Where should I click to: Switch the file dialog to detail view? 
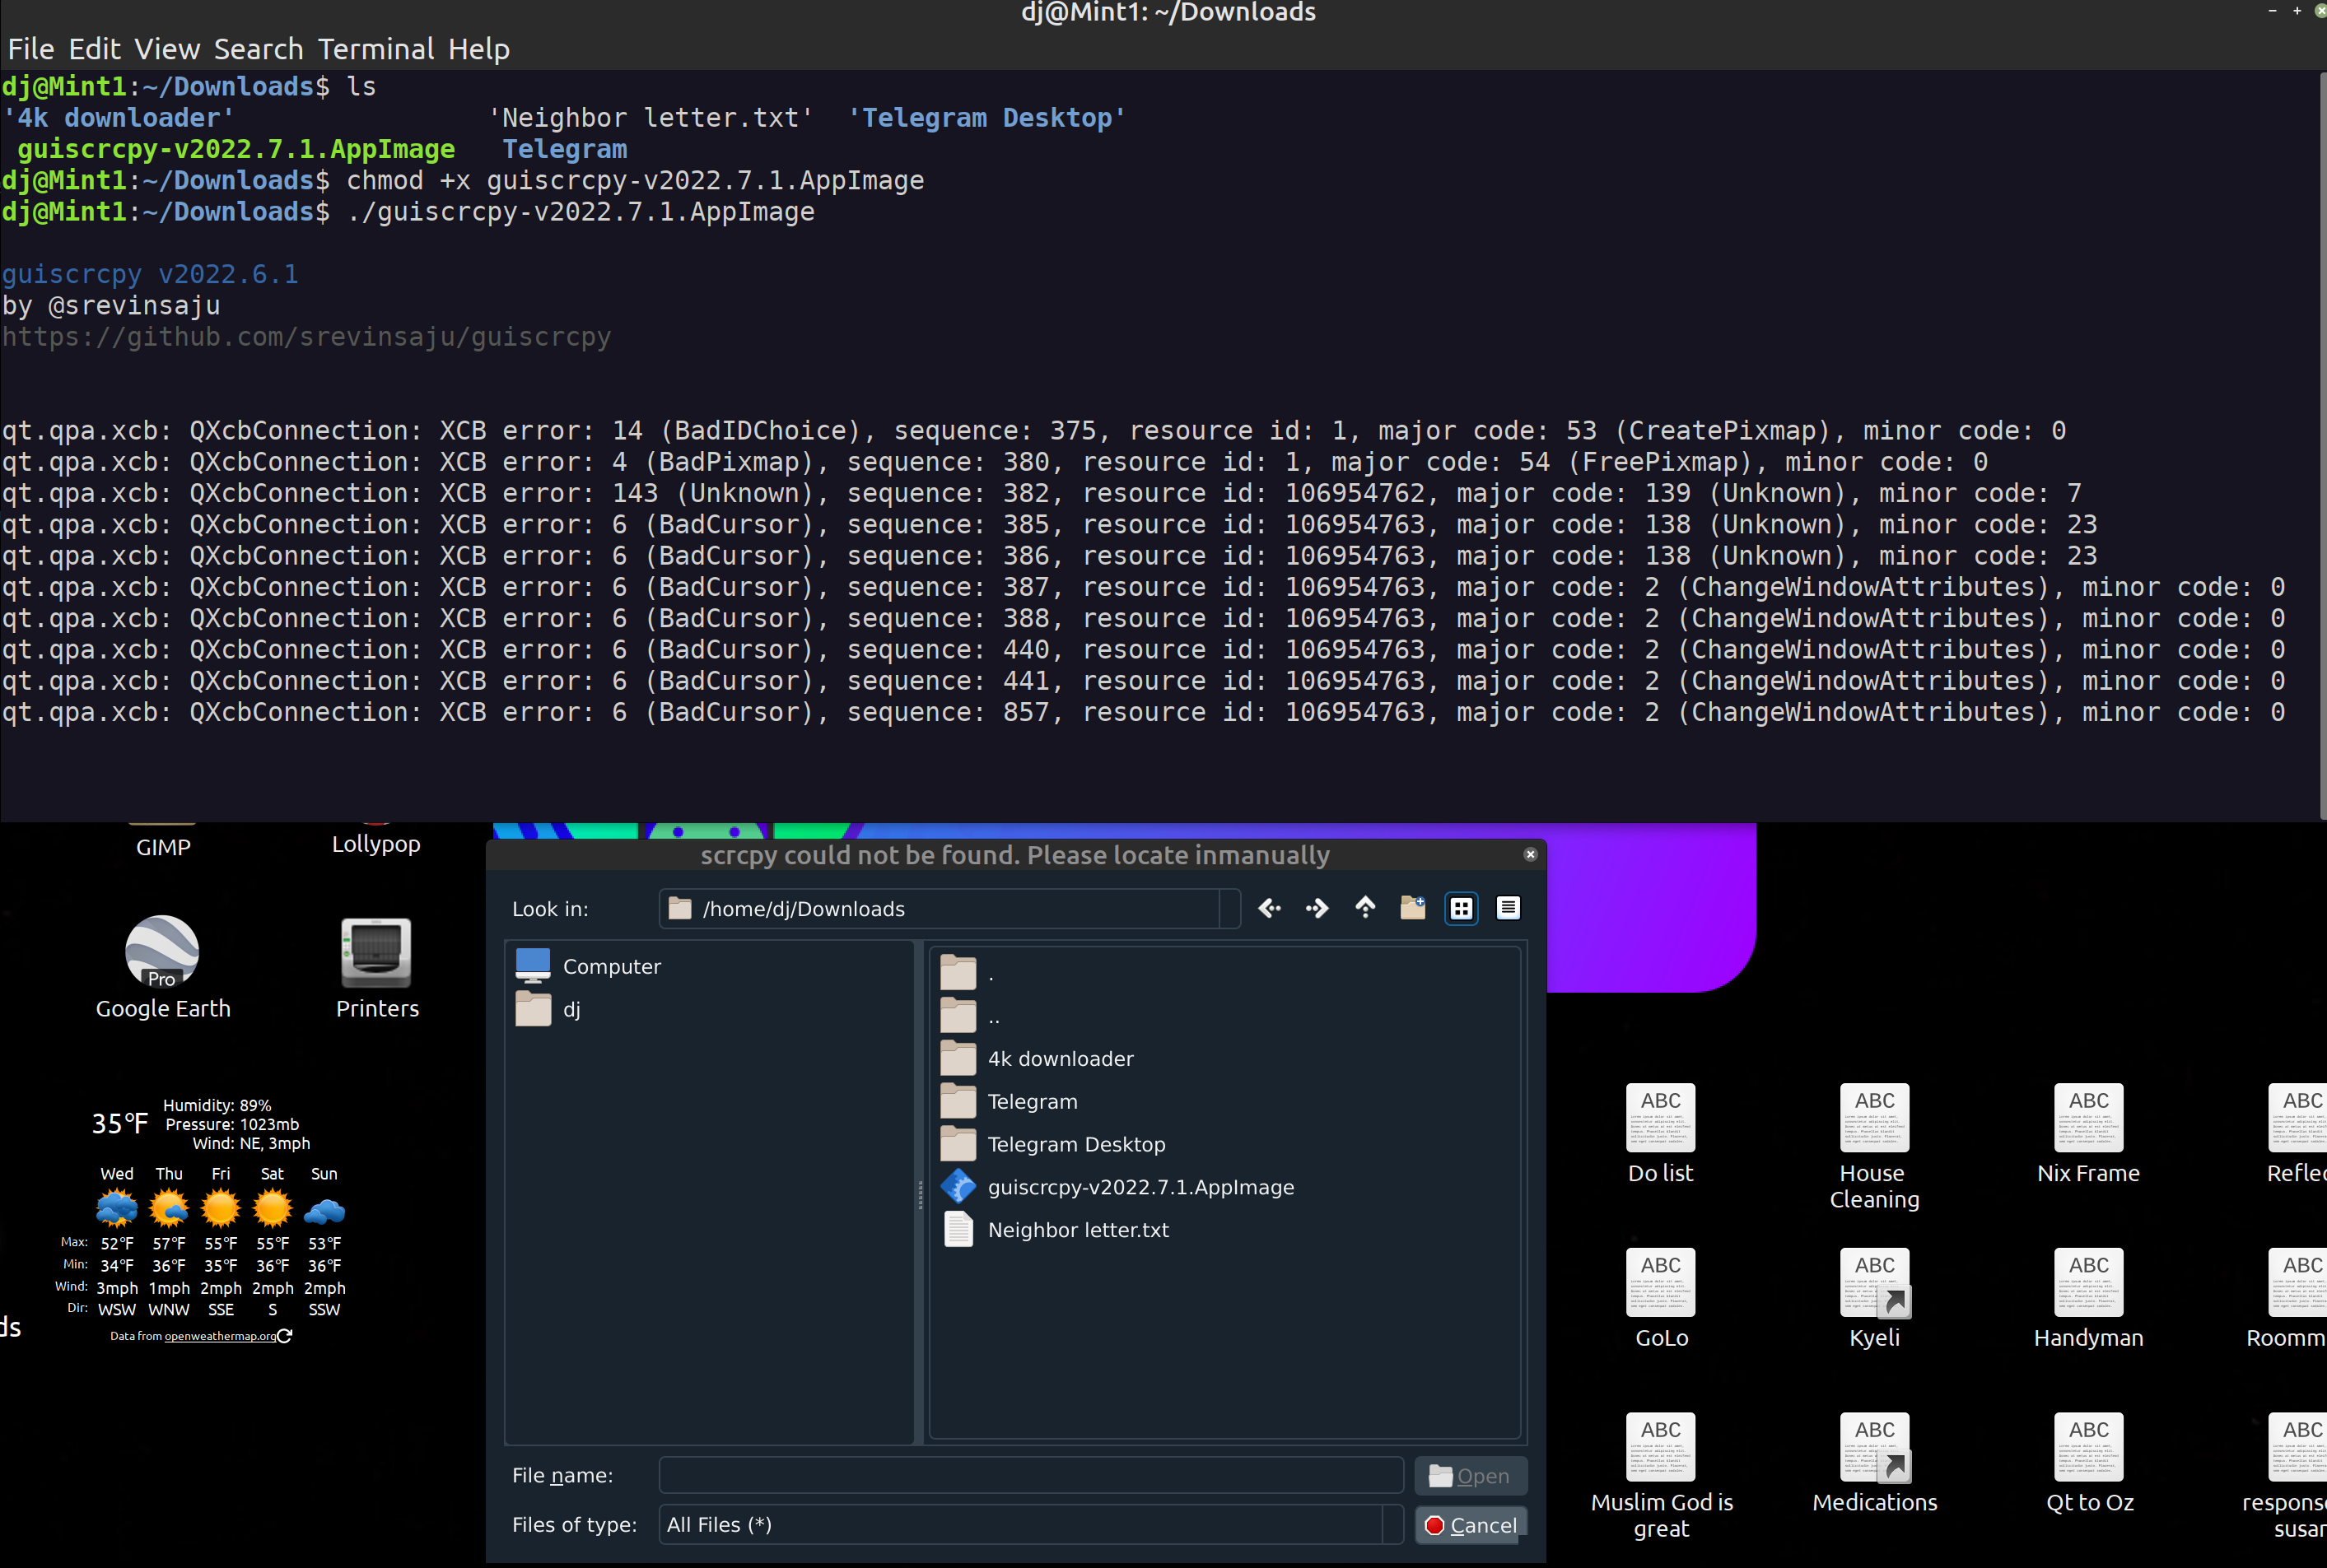click(1507, 908)
